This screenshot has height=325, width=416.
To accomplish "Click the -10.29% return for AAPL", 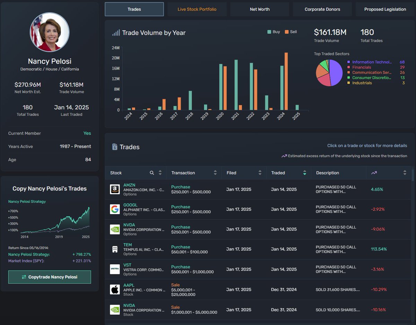I will (x=379, y=290).
